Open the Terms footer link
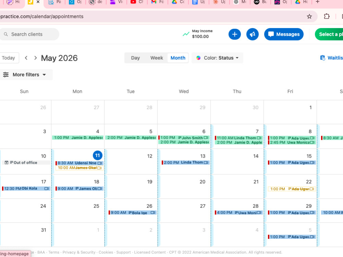Image resolution: width=343 pixels, height=257 pixels. click(x=54, y=252)
